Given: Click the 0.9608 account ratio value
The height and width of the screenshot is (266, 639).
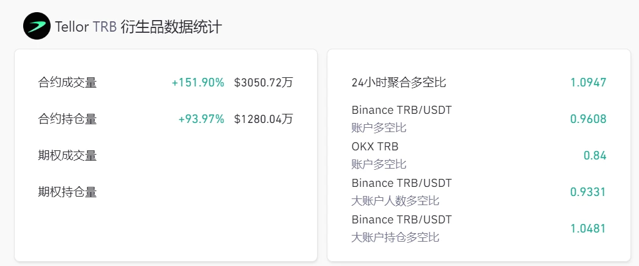Looking at the screenshot, I should coord(588,119).
